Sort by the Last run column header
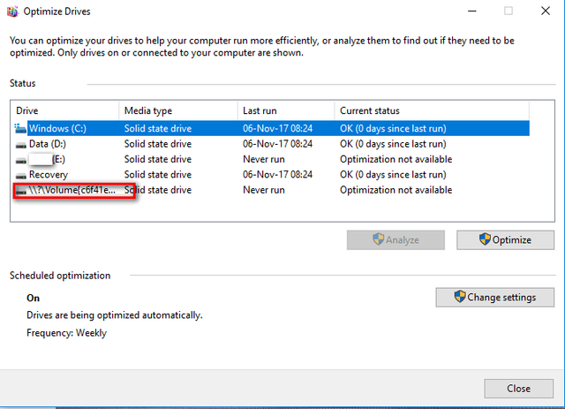This screenshot has width=565, height=409. (x=286, y=110)
